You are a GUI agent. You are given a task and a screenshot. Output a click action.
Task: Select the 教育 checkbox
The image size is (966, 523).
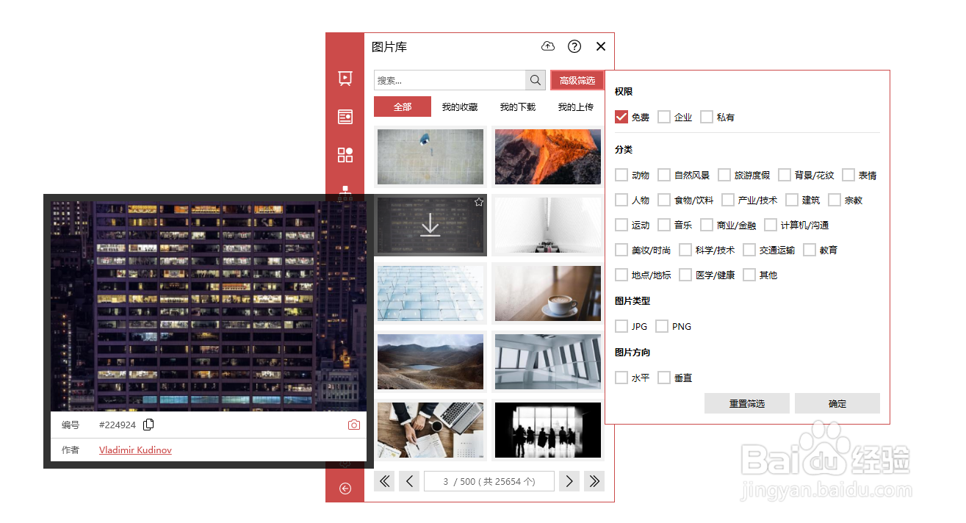810,250
